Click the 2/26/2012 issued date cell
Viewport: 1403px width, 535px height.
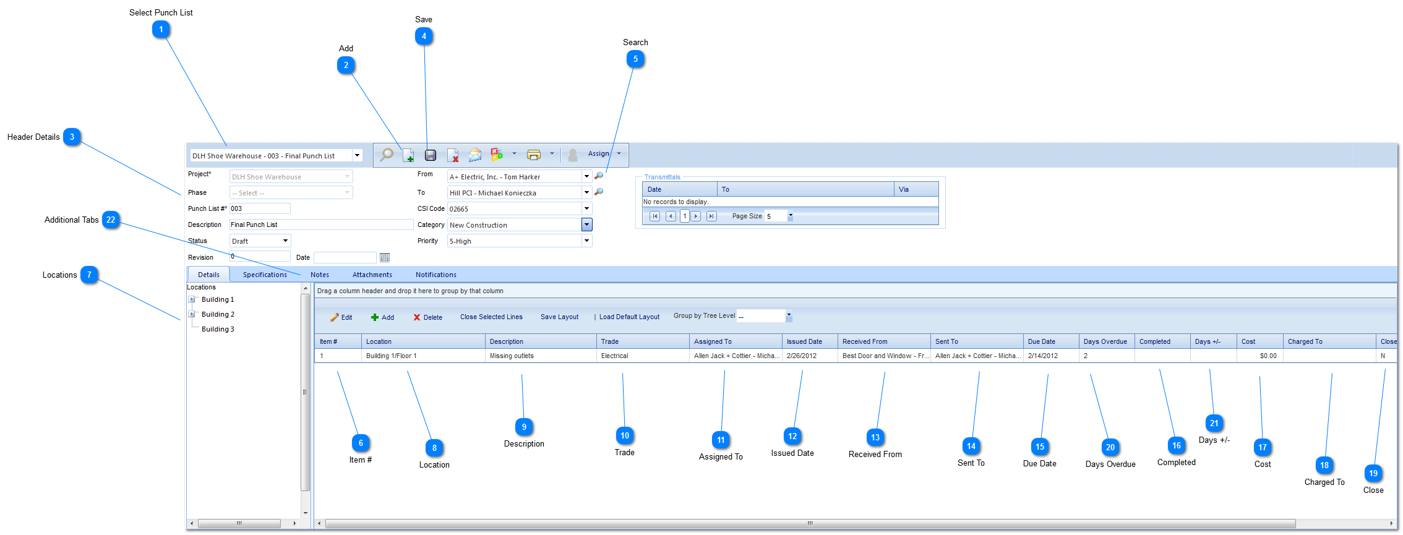click(810, 356)
